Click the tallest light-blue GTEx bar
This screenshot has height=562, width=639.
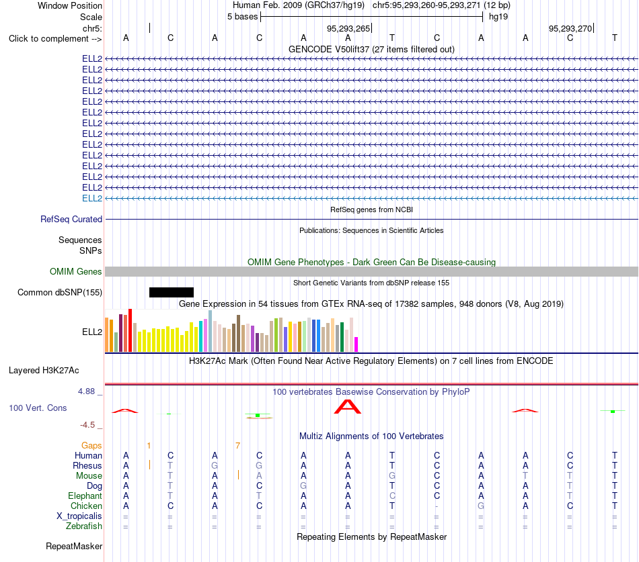pyautogui.click(x=211, y=331)
